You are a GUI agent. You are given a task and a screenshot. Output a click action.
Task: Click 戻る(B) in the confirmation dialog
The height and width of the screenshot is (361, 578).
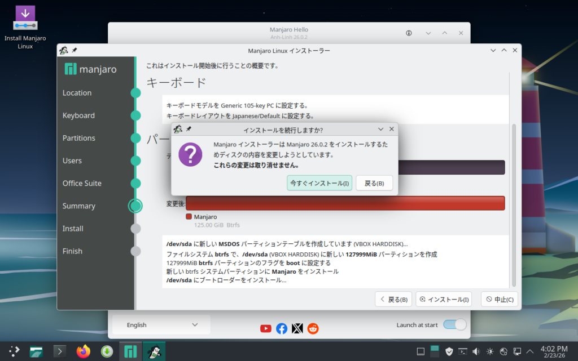tap(374, 183)
